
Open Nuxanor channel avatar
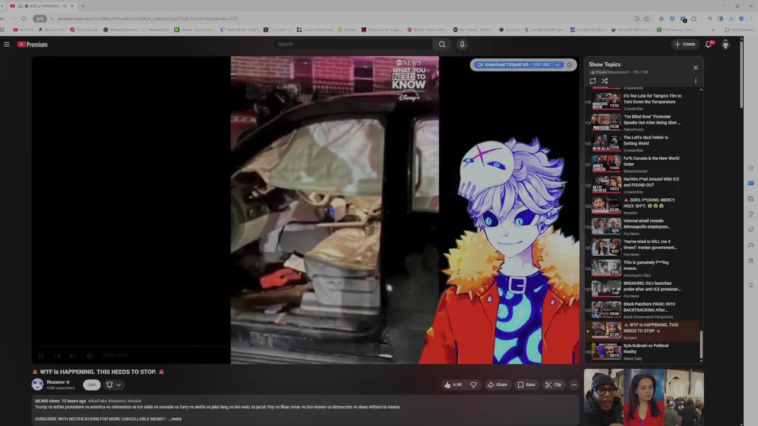coord(37,385)
